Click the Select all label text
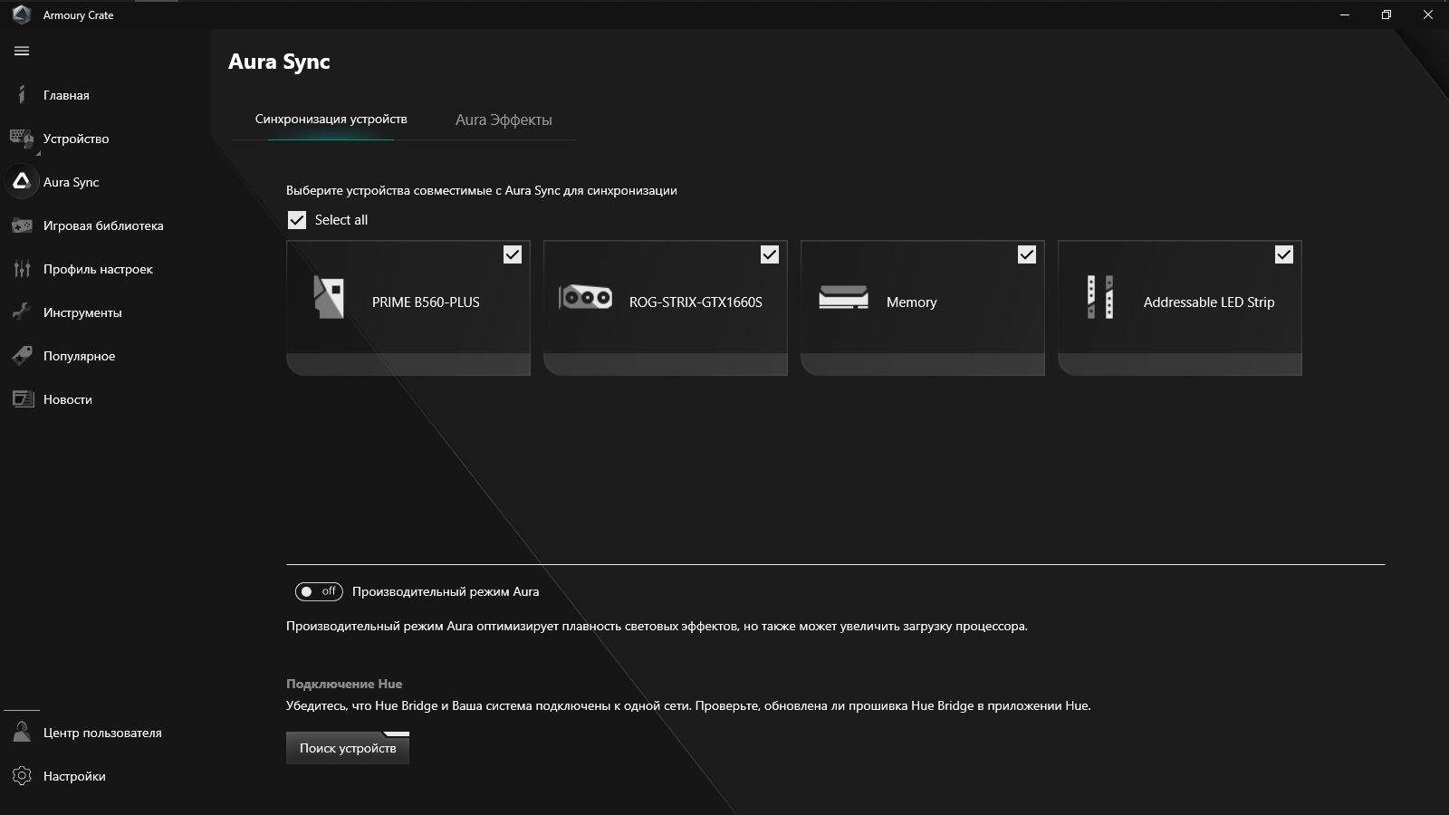 [341, 220]
